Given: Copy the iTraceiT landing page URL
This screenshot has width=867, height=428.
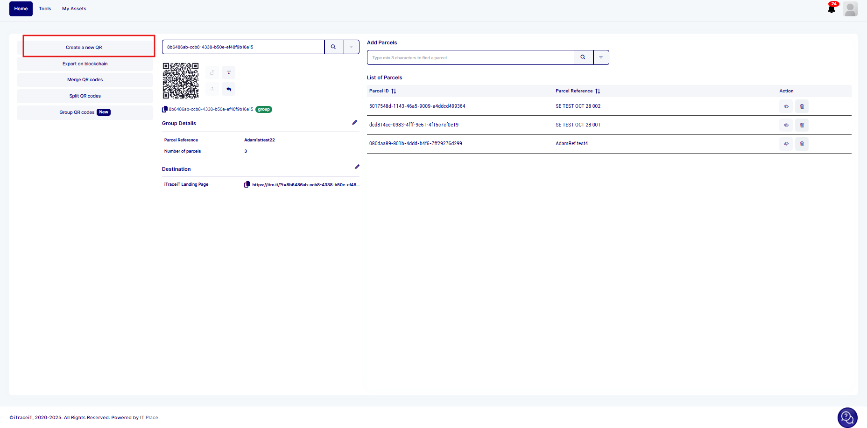Looking at the screenshot, I should pyautogui.click(x=247, y=184).
